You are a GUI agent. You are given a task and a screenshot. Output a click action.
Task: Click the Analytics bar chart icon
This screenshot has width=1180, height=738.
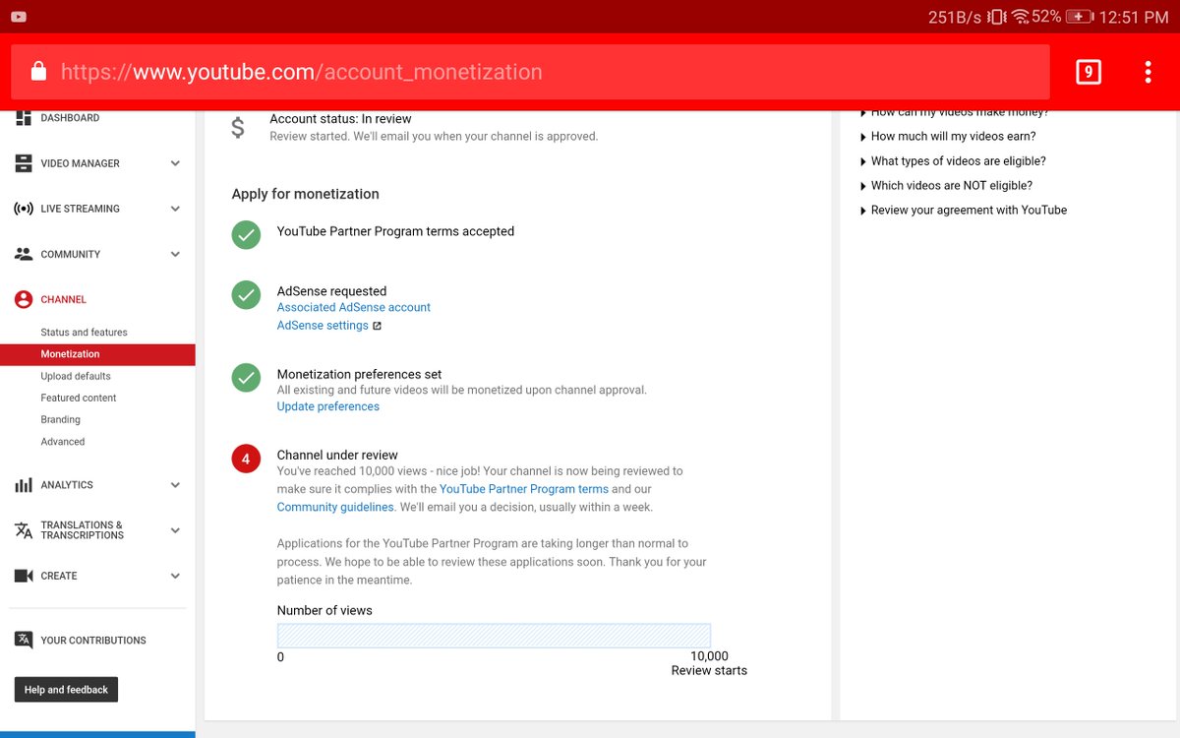(24, 485)
